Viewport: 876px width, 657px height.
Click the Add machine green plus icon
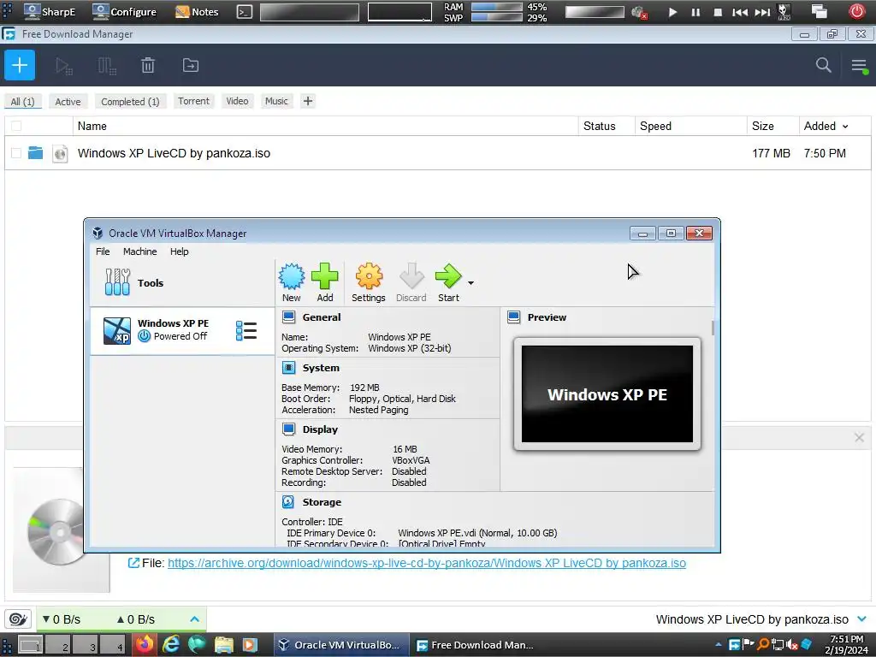pyautogui.click(x=324, y=282)
